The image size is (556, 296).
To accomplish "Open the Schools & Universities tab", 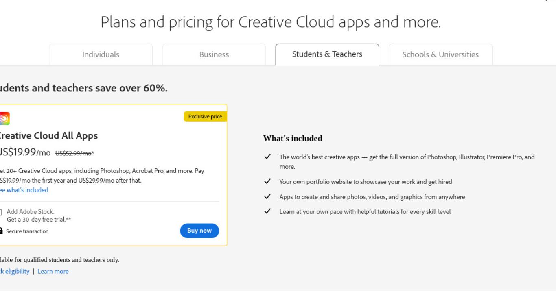I will [440, 54].
